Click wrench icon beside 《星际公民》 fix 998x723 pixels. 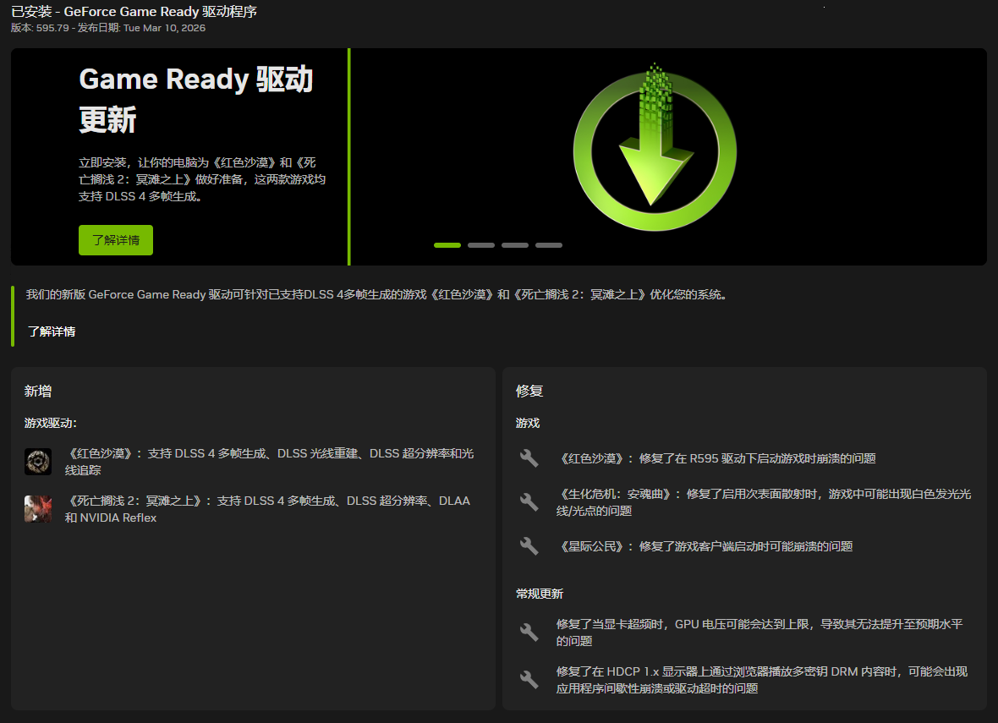point(529,546)
